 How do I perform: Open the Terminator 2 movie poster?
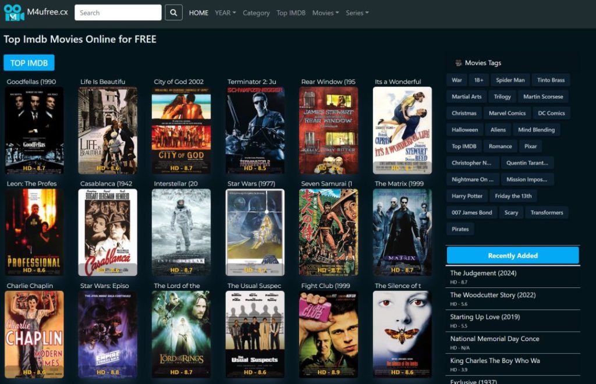click(255, 130)
